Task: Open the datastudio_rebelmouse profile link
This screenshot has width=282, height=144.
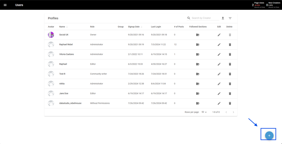Action: tap(70, 103)
